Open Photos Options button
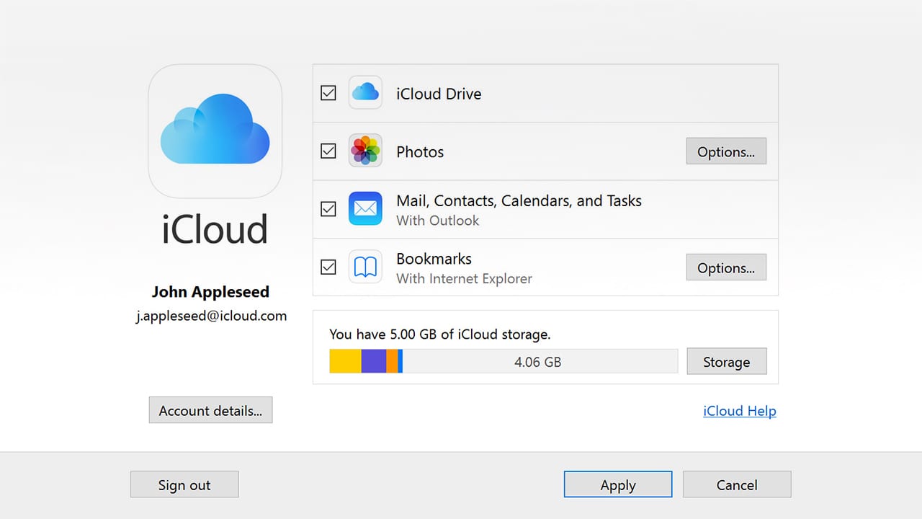 click(726, 151)
